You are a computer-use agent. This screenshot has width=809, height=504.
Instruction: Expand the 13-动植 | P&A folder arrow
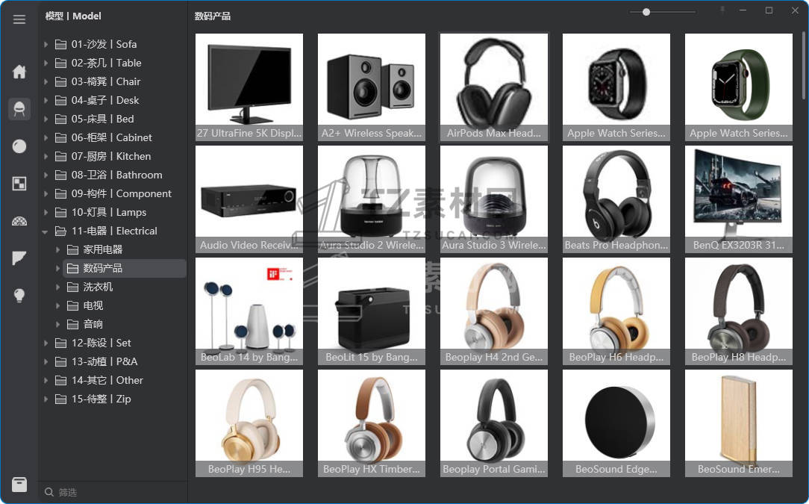click(46, 362)
